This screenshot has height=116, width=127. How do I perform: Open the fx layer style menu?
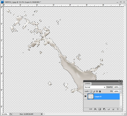click(x=95, y=109)
